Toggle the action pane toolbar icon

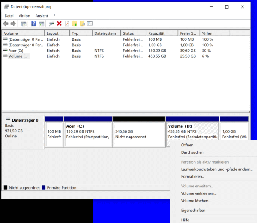(x=41, y=24)
